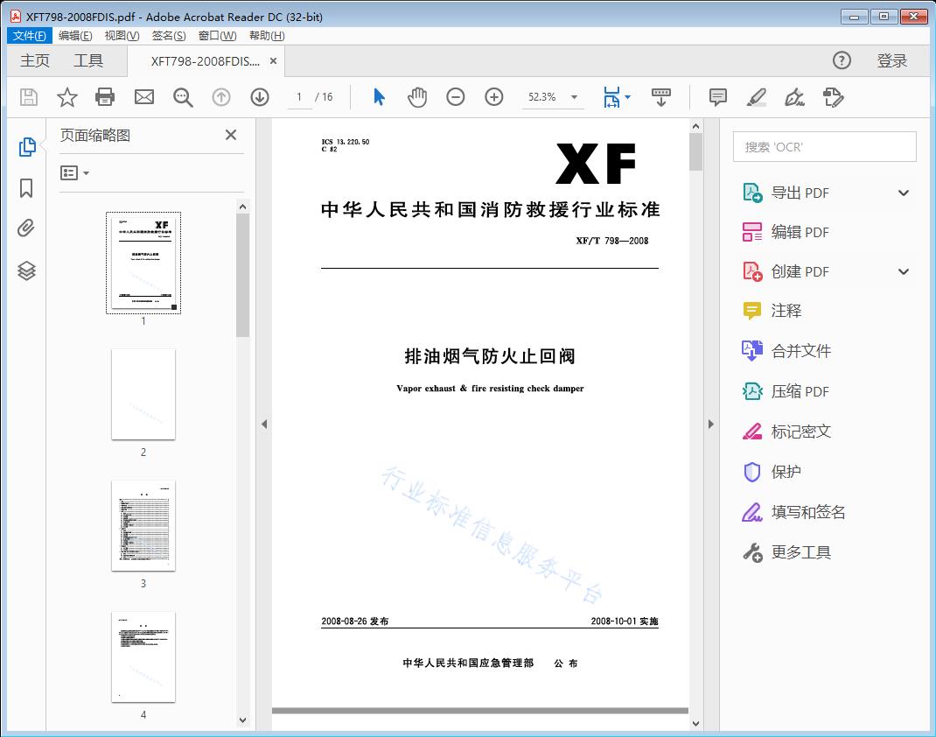Viewport: 936px width, 737px height.
Task: Expand the 创建PDF options chevron
Action: tap(903, 271)
